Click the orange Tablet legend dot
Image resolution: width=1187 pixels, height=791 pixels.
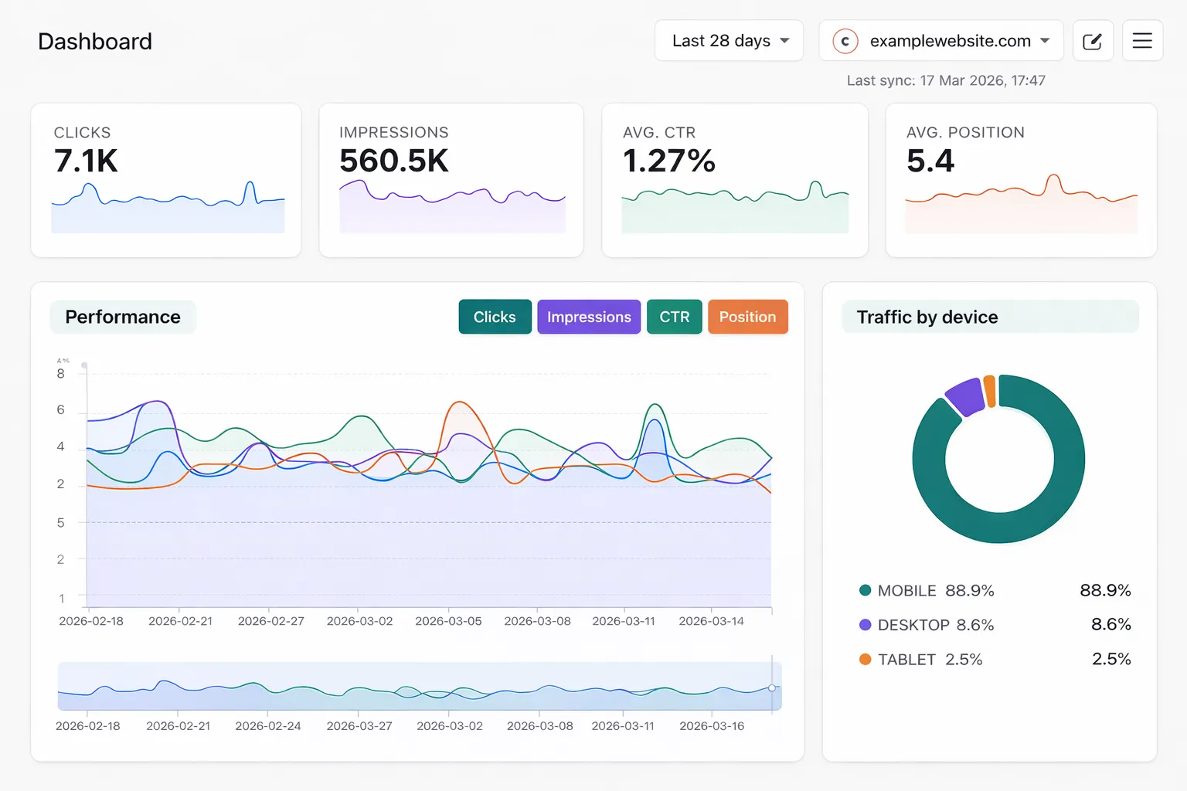[865, 660]
